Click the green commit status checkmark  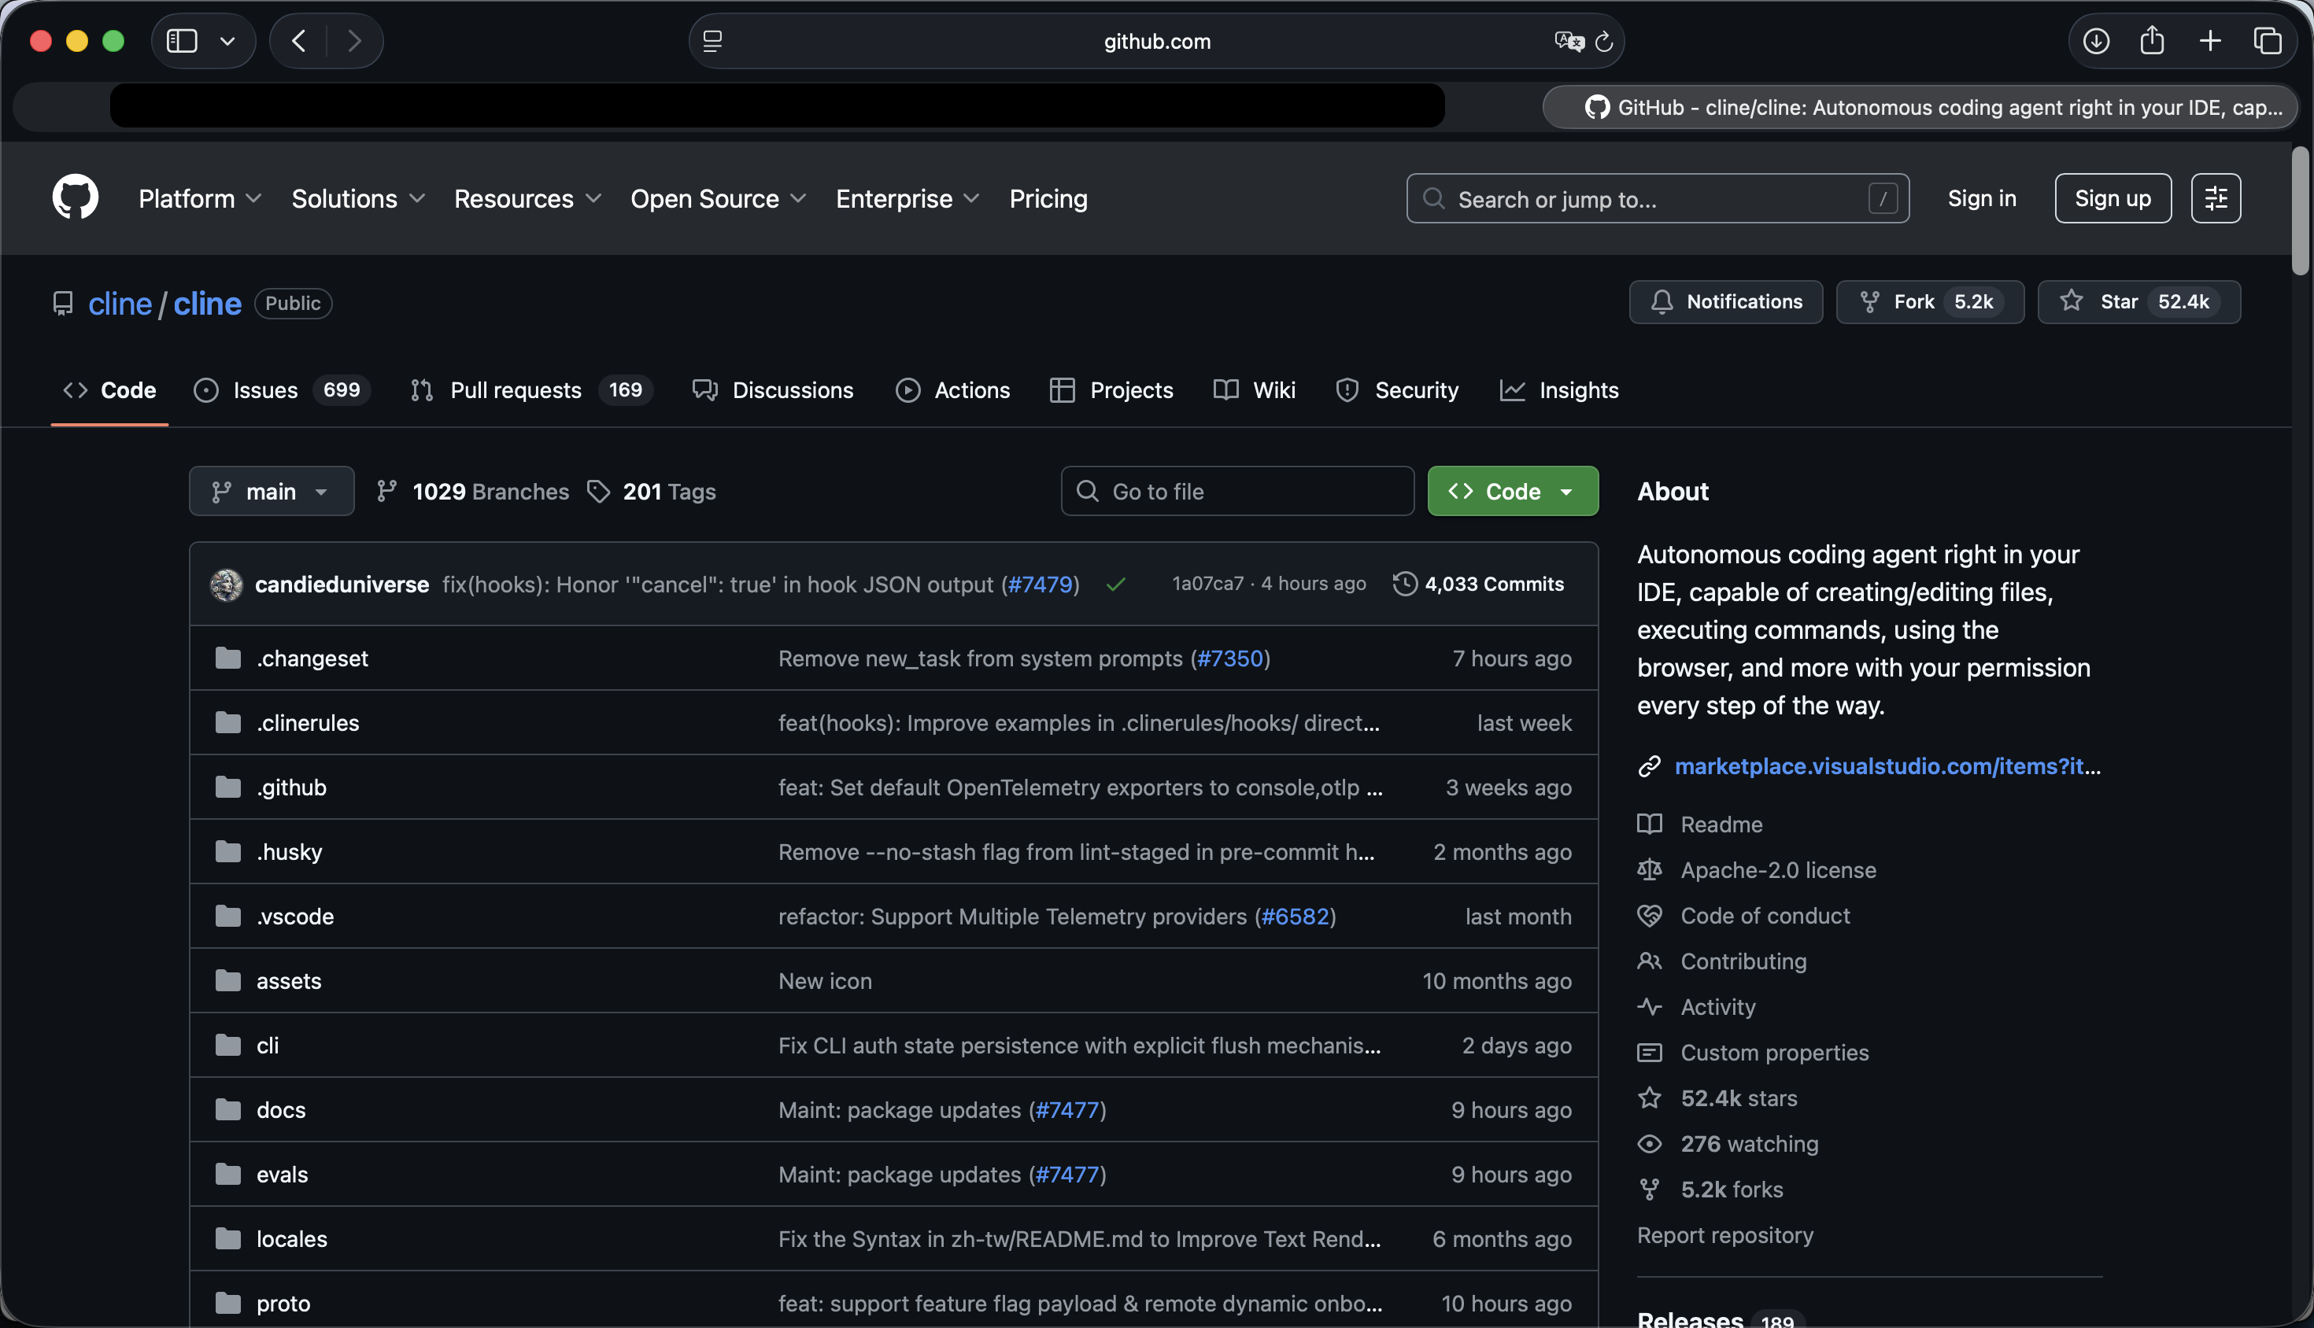coord(1115,585)
